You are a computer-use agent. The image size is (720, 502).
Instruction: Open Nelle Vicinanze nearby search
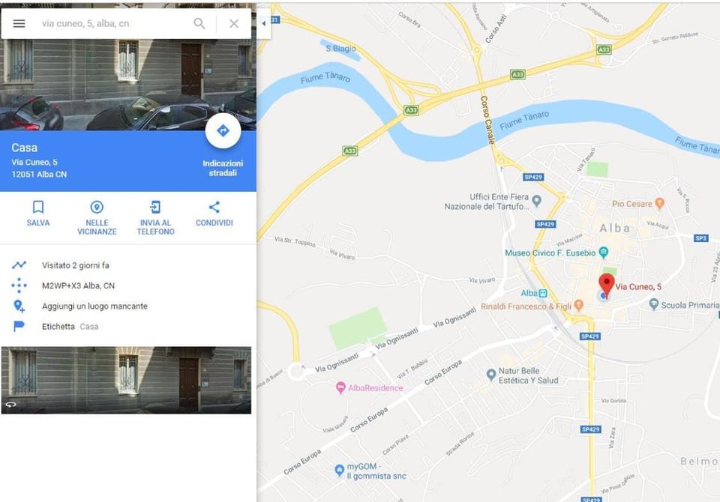point(97,218)
